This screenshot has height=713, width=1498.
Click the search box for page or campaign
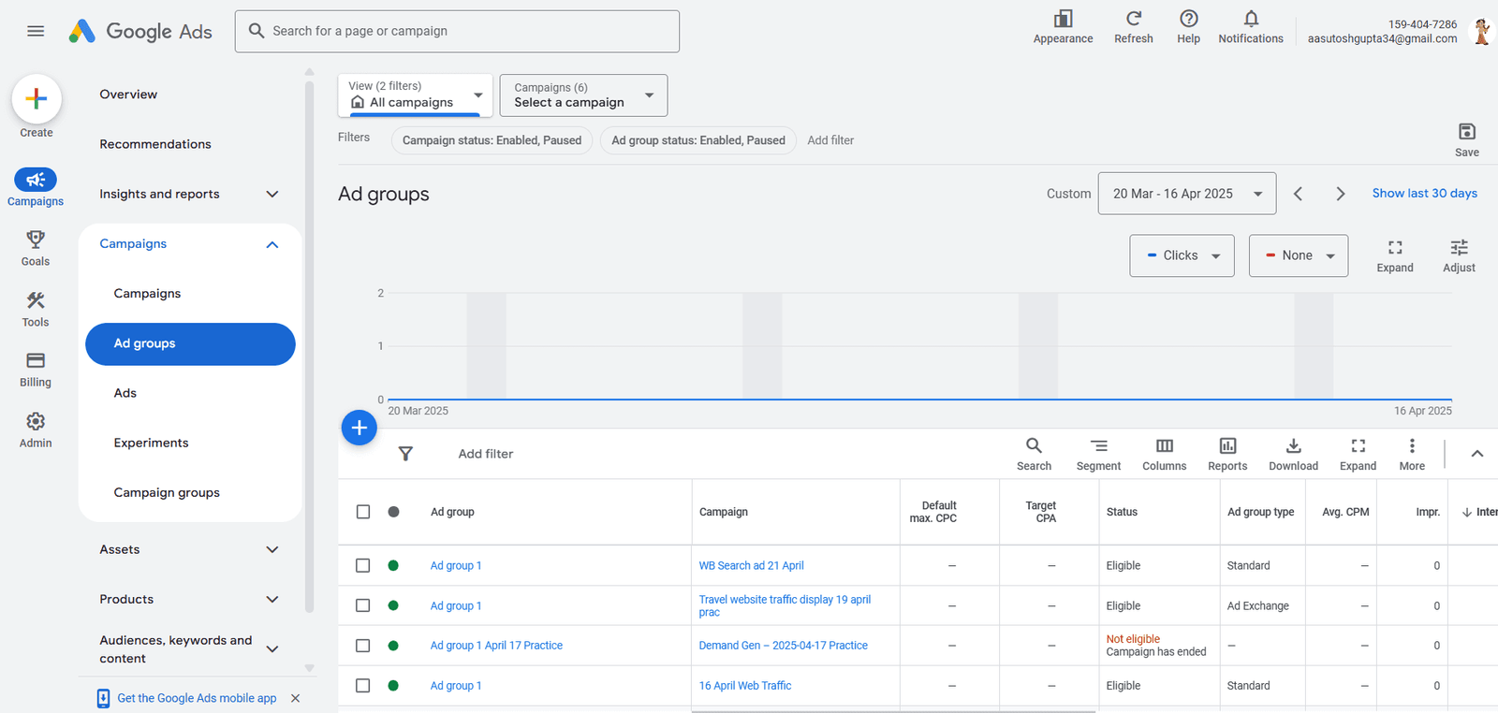[x=457, y=31]
